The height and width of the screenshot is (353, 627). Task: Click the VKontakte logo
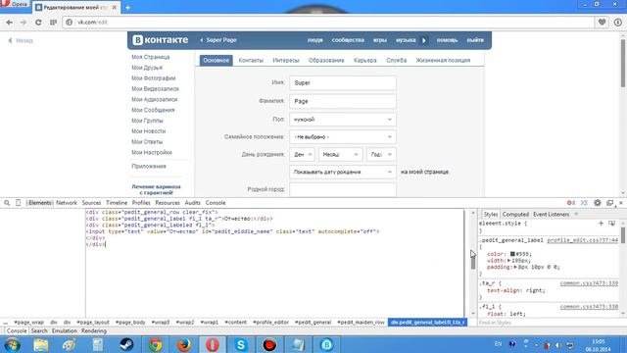161,40
